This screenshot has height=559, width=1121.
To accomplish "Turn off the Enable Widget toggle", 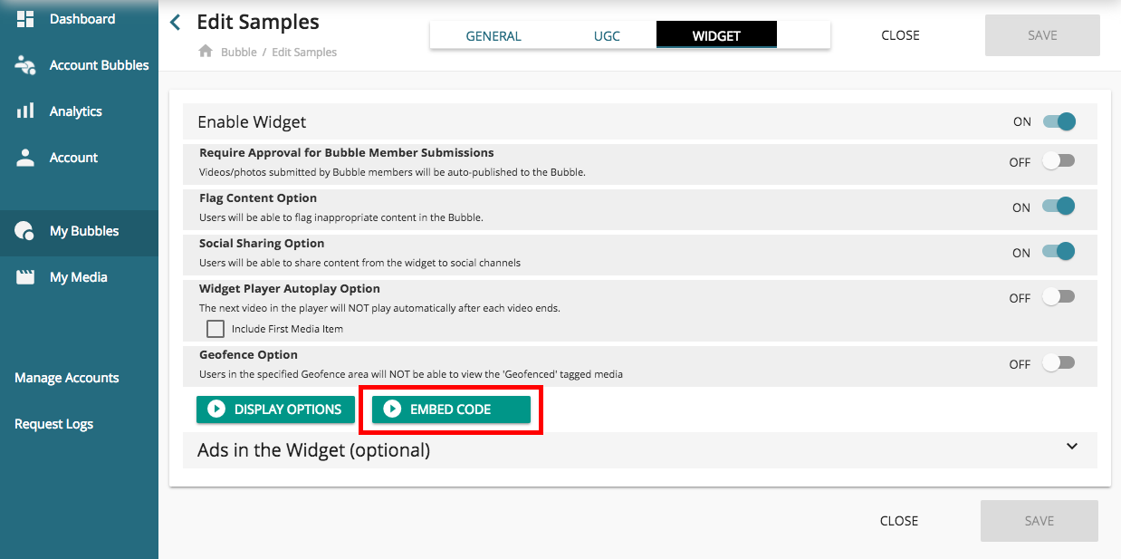I will click(1058, 121).
